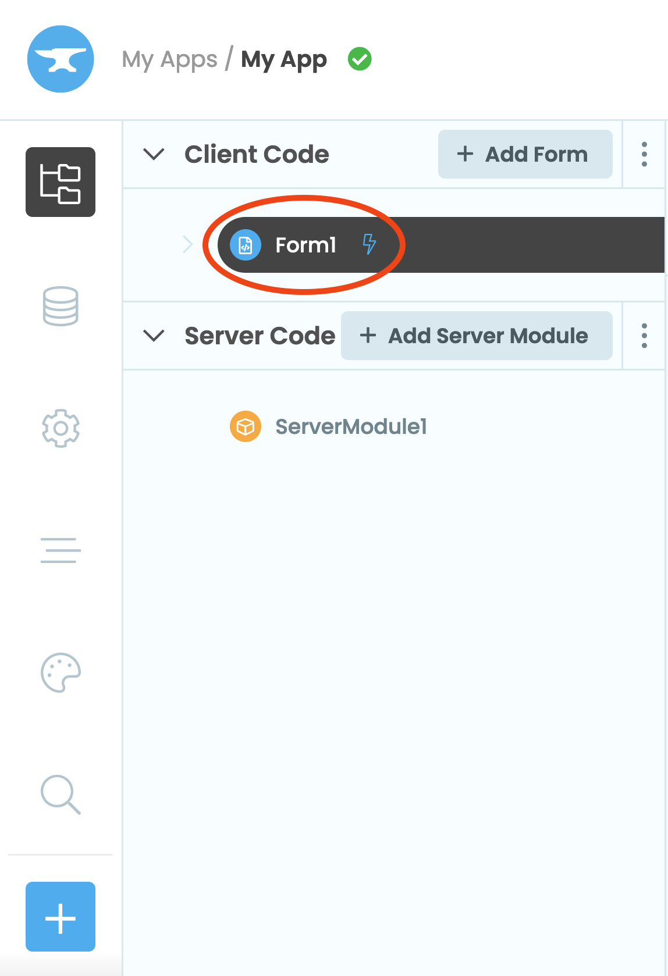Click the Add Form button
Screen dimensions: 668x976
pos(524,155)
